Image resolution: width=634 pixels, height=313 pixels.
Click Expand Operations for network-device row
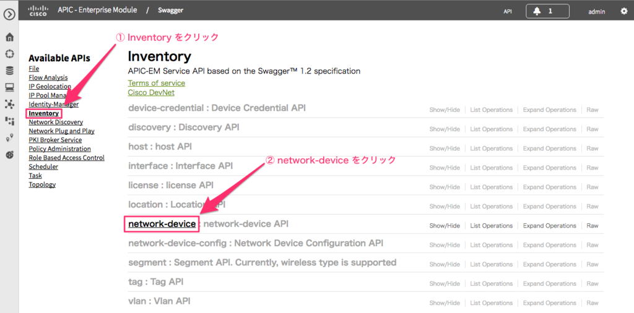[x=550, y=226]
